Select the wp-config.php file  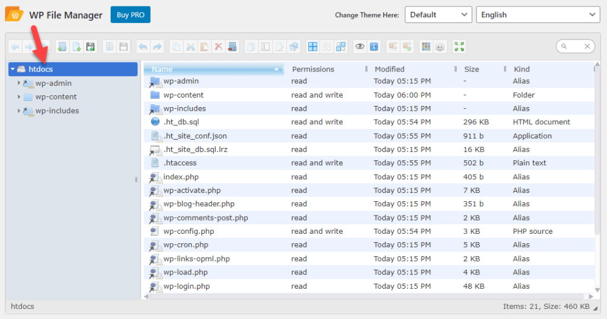coord(369,231)
